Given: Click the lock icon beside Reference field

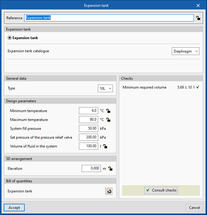Looking at the screenshot, I should (x=198, y=18).
